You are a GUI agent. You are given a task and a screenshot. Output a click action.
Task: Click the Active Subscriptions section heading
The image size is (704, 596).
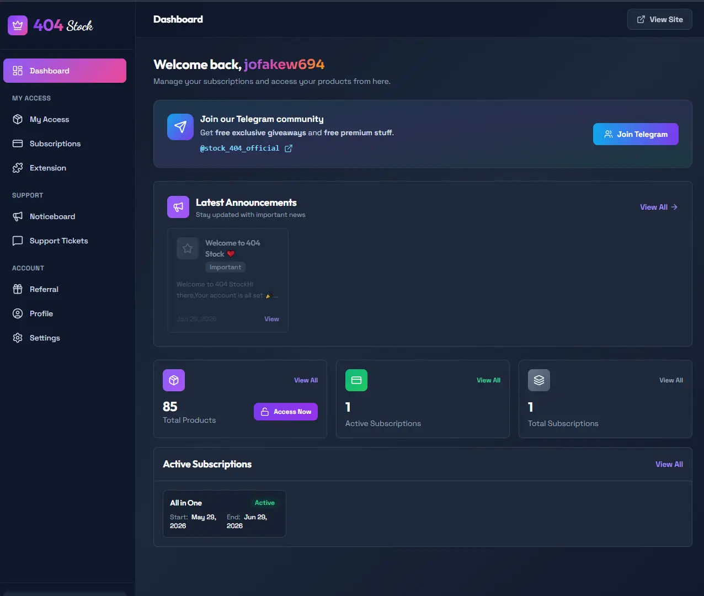tap(207, 464)
